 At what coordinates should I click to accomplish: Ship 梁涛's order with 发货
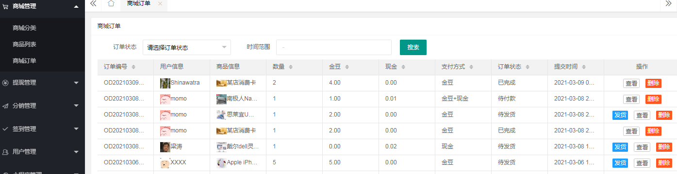620,147
